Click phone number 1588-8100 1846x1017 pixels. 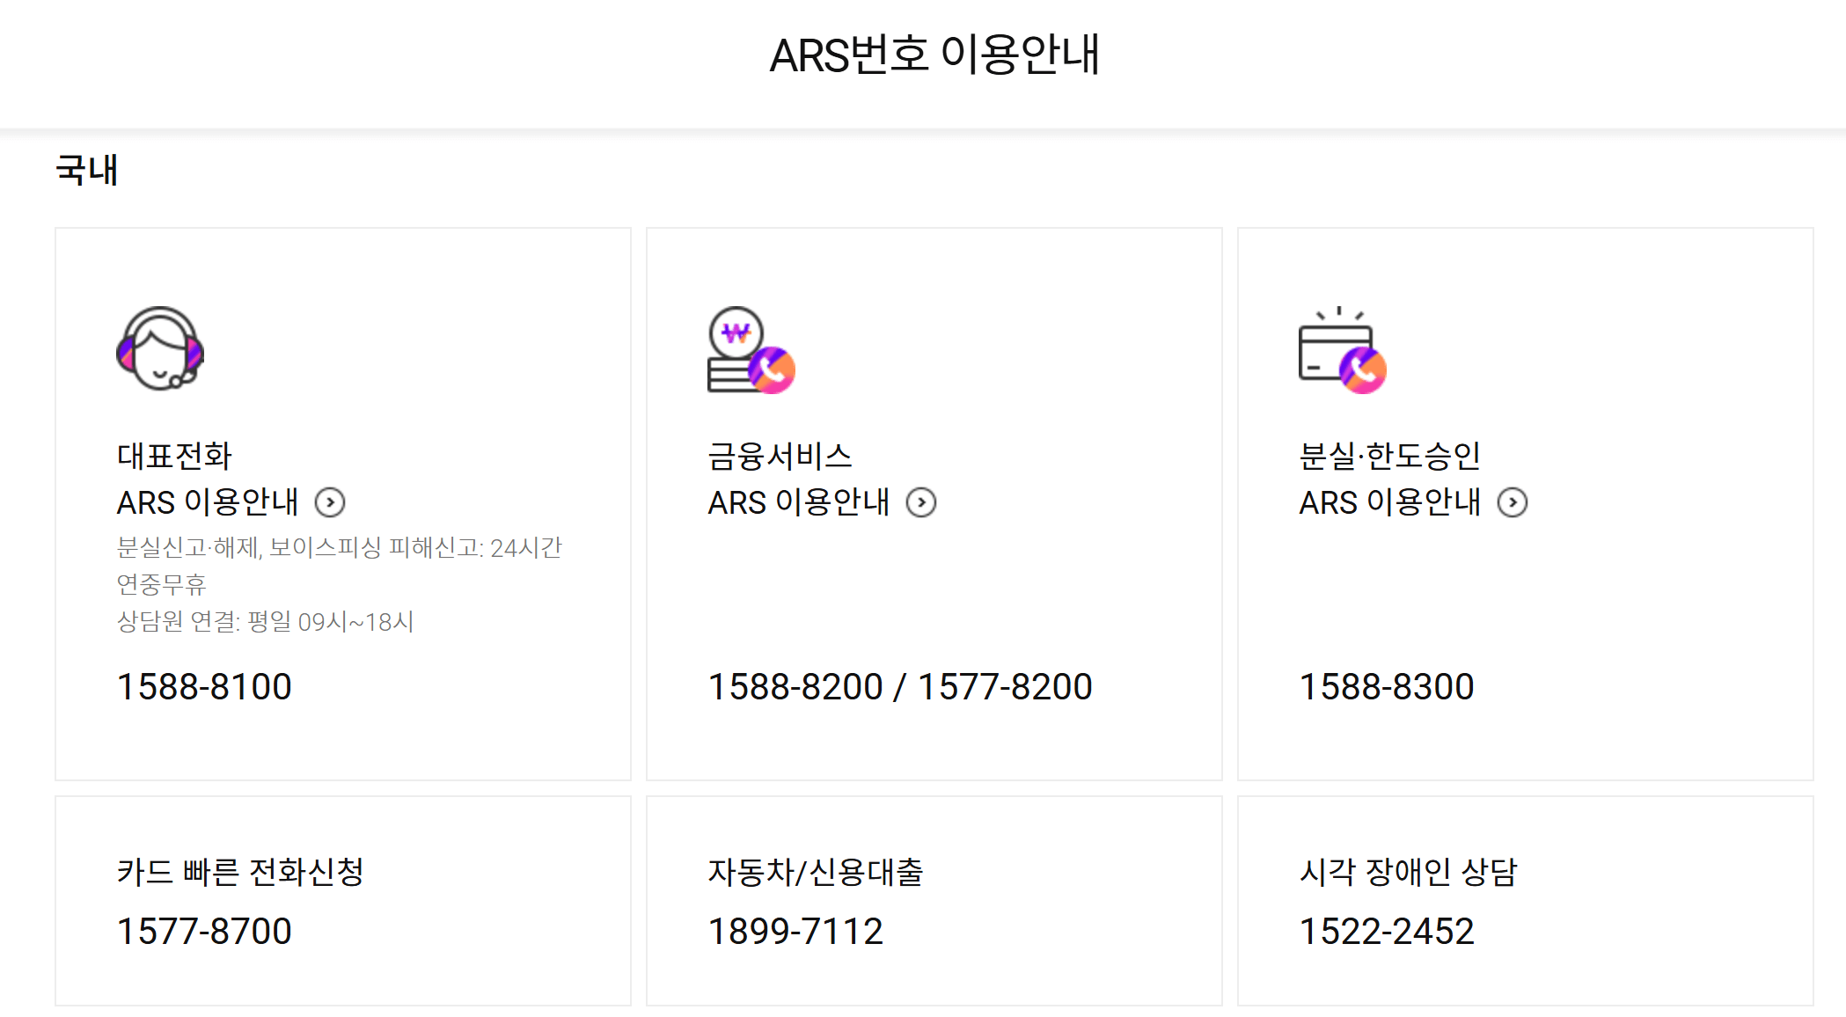tap(204, 686)
